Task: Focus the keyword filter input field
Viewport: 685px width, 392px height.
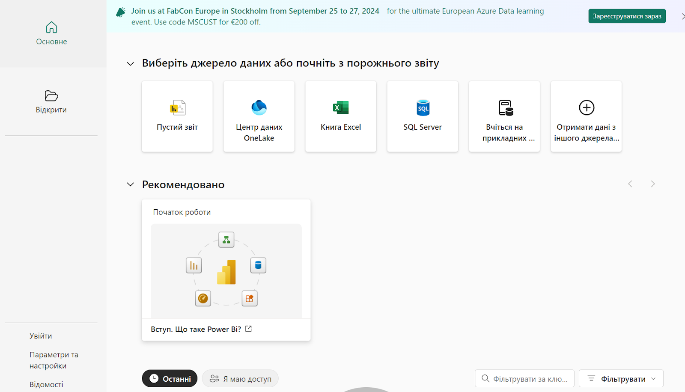Action: point(524,378)
